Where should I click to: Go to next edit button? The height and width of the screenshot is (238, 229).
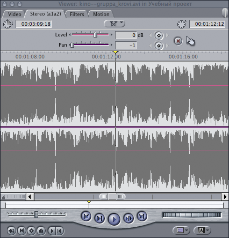pos(142,217)
